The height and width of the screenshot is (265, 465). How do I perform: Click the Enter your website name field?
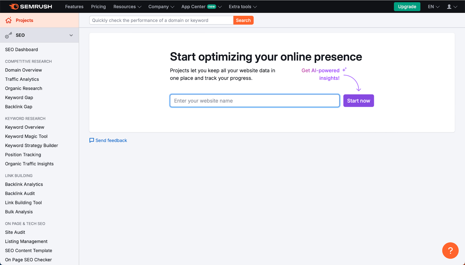pyautogui.click(x=254, y=101)
